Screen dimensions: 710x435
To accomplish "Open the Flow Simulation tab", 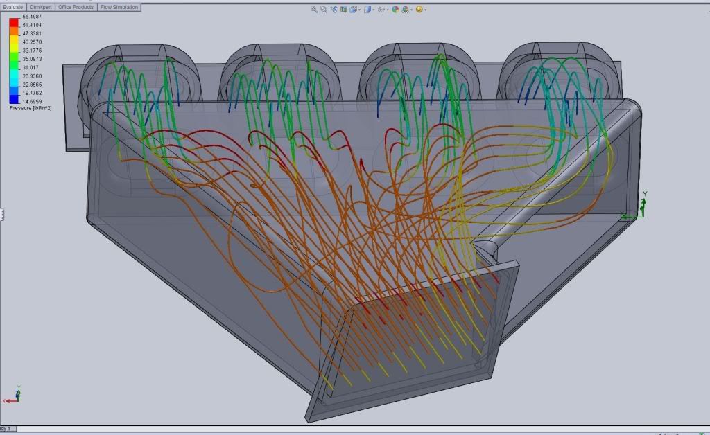I will coord(119,7).
